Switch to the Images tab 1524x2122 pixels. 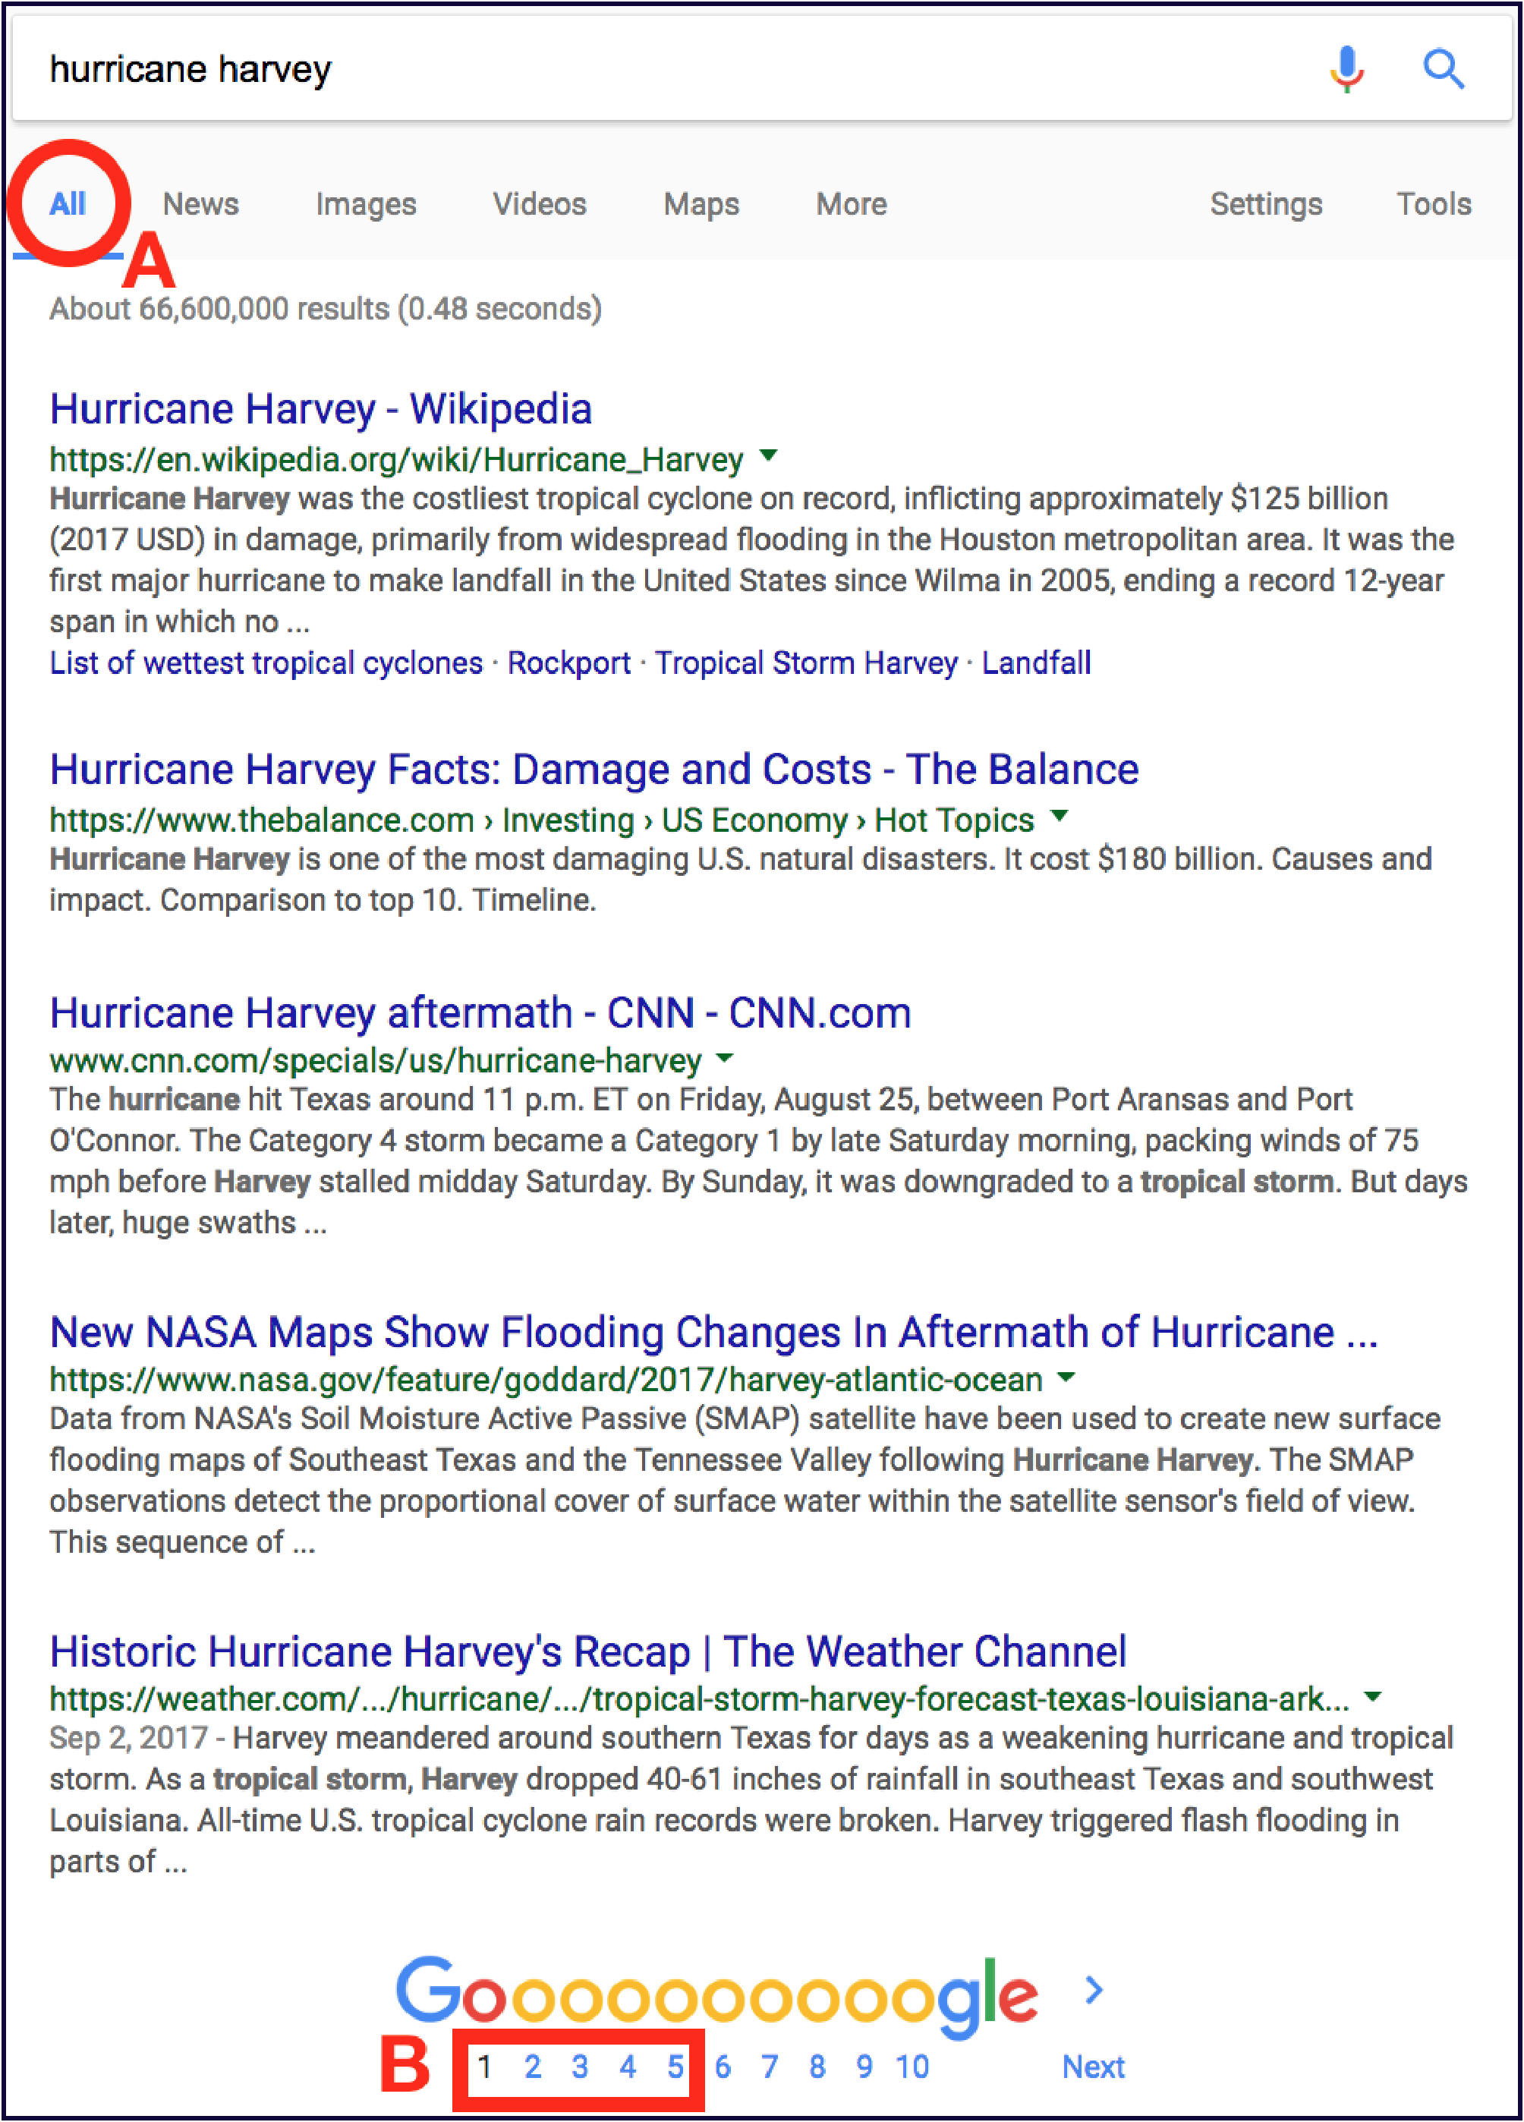pyautogui.click(x=366, y=204)
